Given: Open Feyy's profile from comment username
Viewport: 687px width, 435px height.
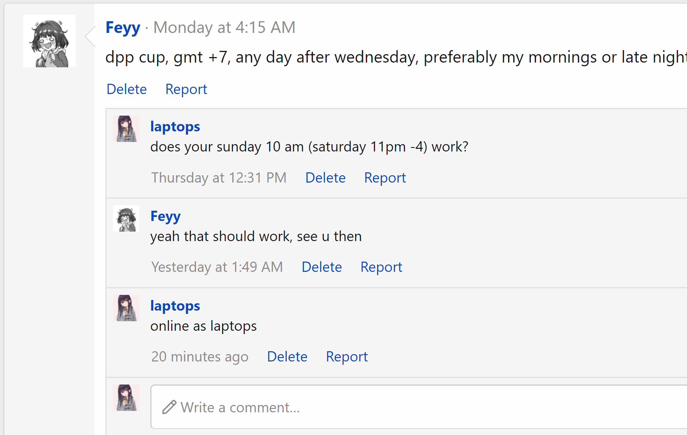Looking at the screenshot, I should pyautogui.click(x=165, y=216).
